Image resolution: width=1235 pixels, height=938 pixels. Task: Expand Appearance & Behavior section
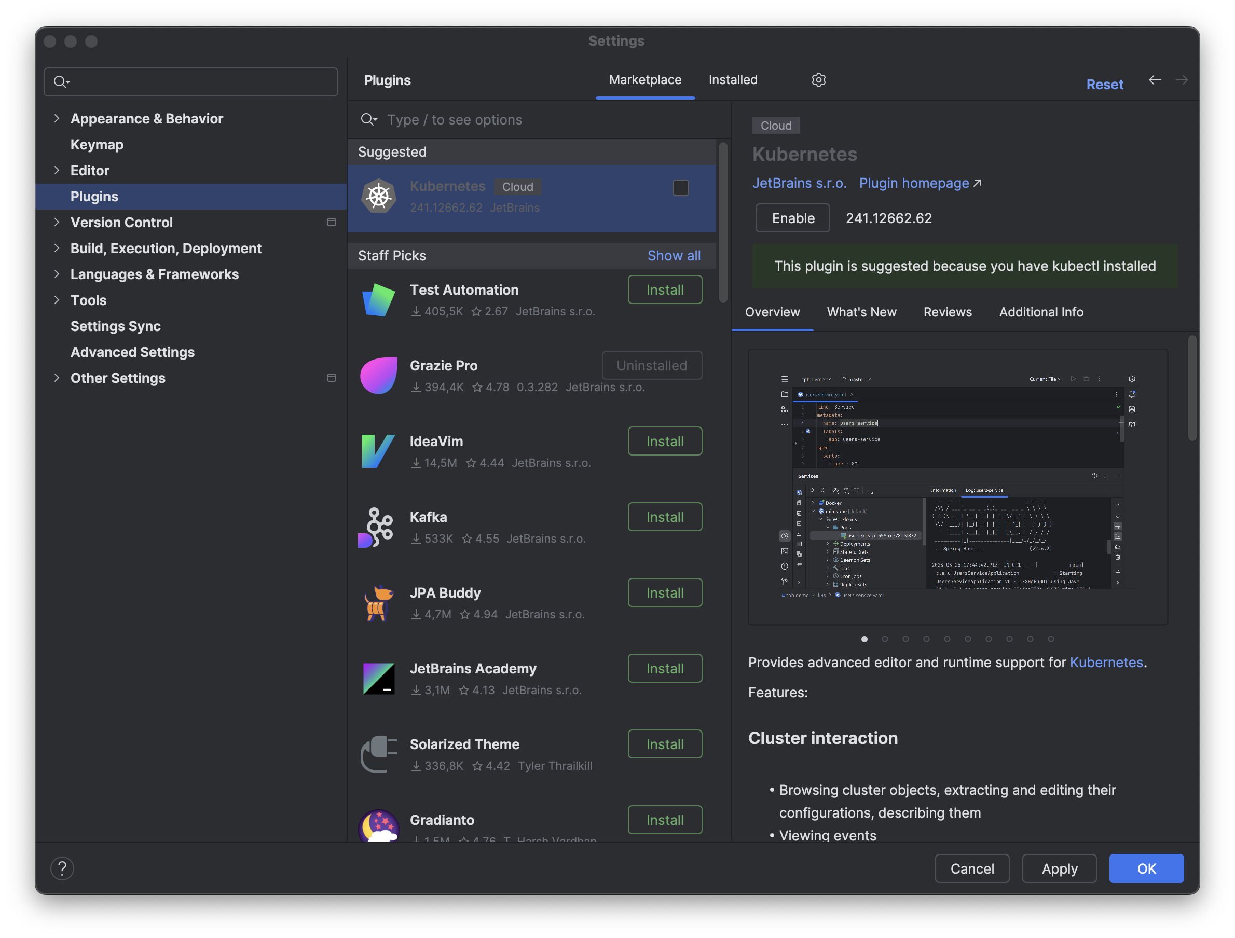[x=57, y=118]
